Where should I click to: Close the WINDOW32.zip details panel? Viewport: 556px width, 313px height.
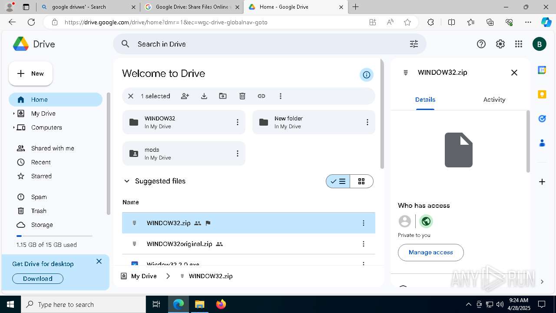pos(514,73)
